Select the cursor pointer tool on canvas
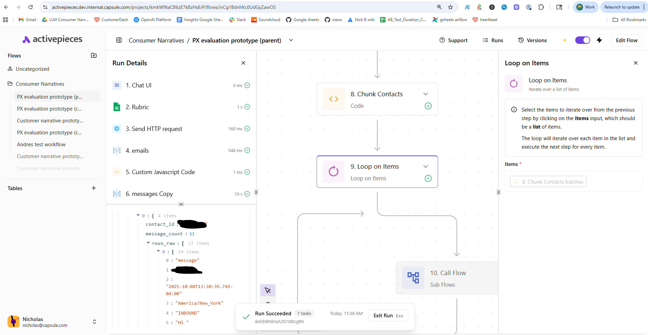Image resolution: width=648 pixels, height=335 pixels. [x=268, y=290]
